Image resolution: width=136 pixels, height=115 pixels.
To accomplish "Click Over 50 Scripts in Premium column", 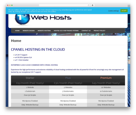I will 106,95.
